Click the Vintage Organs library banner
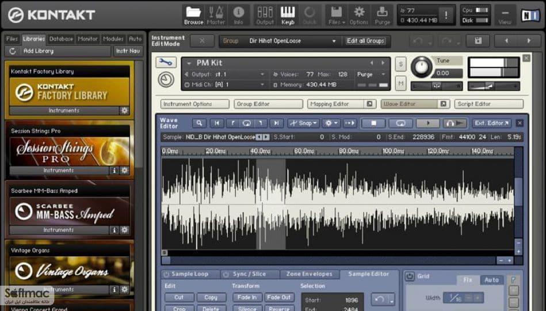Screen dimensions: 546x311 tap(69, 271)
